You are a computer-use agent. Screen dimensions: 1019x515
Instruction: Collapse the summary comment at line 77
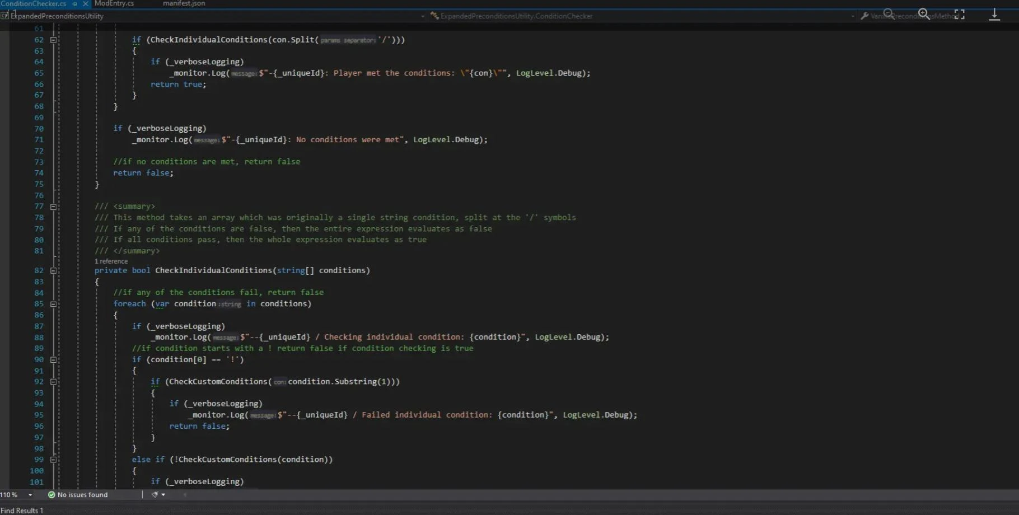(x=54, y=207)
